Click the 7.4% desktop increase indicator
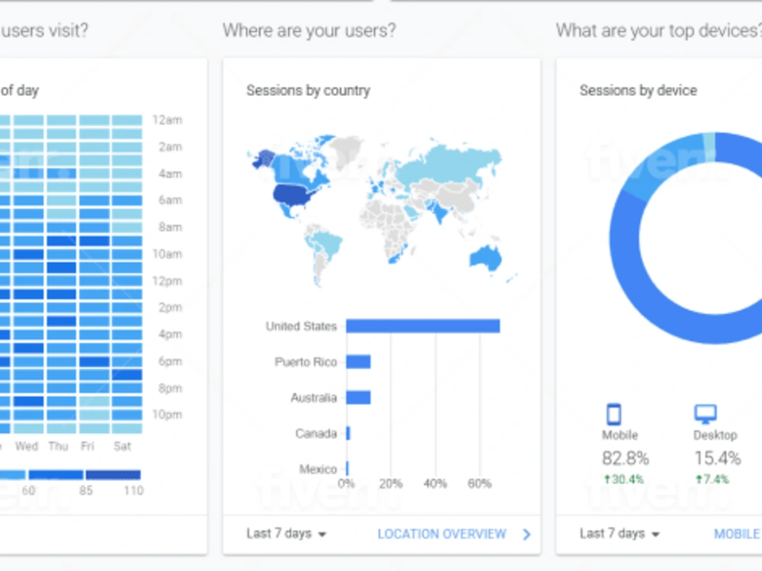 (x=712, y=480)
